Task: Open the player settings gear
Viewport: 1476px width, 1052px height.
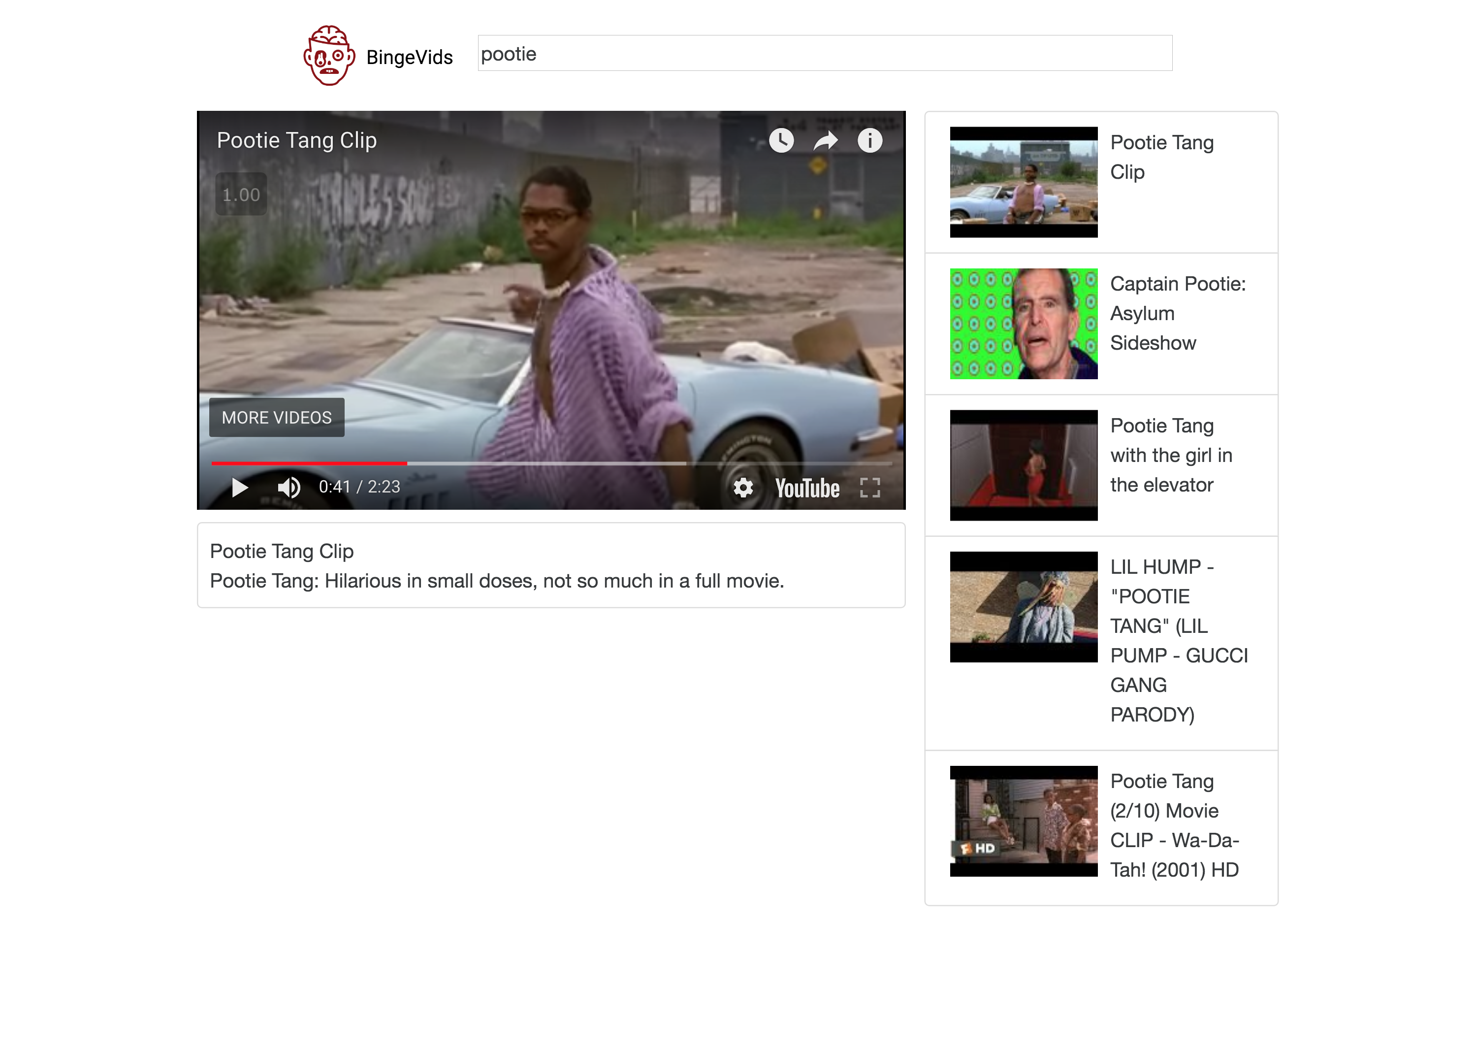Action: point(743,487)
